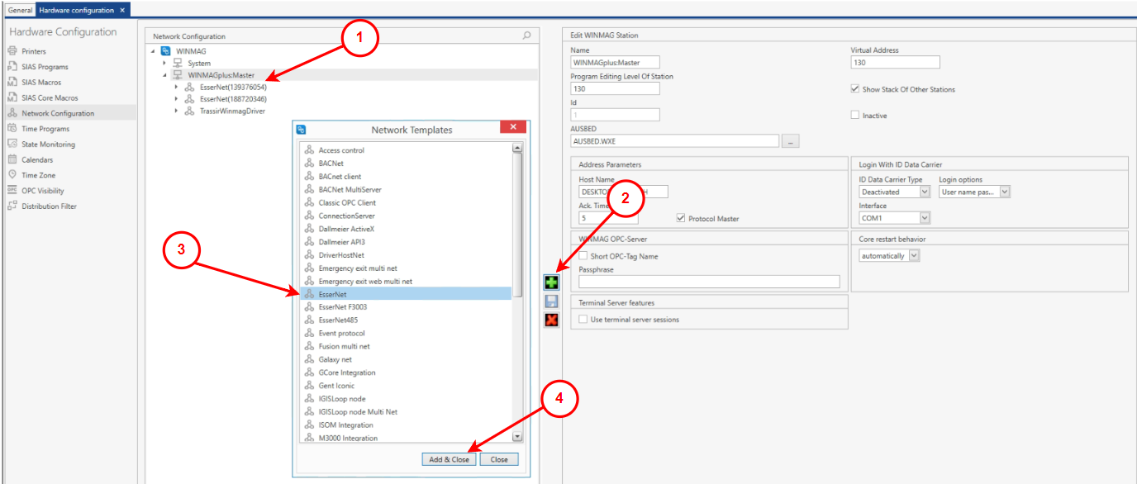Close the Network Templates dialog with X

513,127
